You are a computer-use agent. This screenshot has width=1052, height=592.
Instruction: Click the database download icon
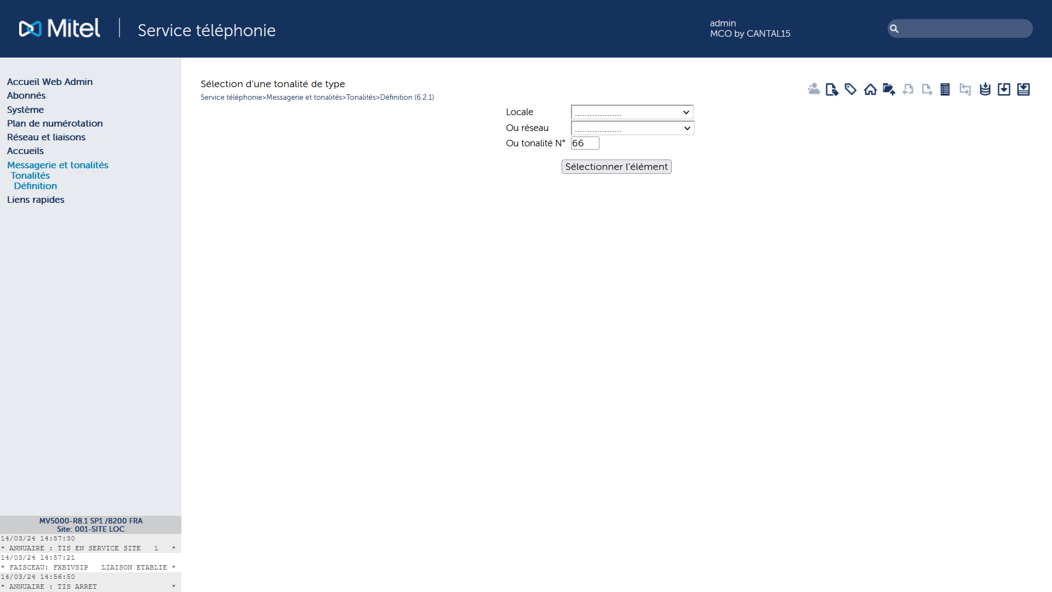pyautogui.click(x=985, y=89)
